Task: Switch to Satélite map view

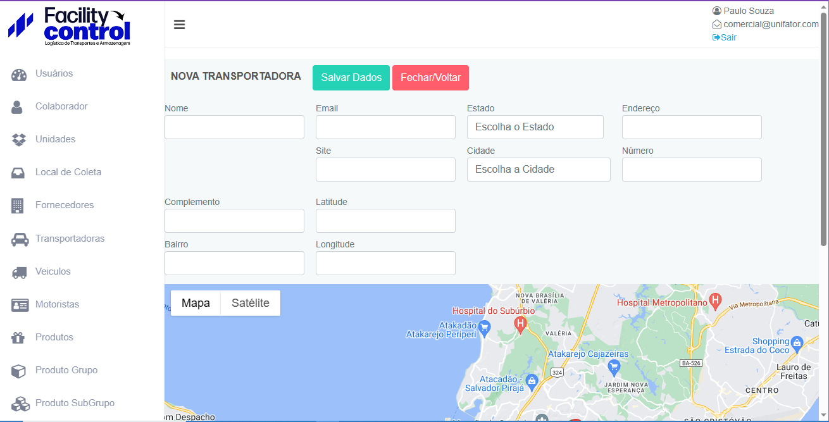Action: [x=249, y=302]
